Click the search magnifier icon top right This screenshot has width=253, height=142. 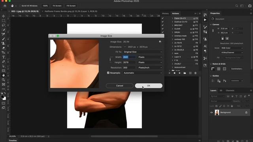(x=236, y=6)
